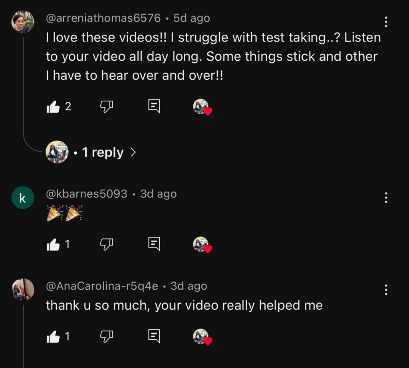The height and width of the screenshot is (368, 409).
Task: Like the @kbarnes5093 party popper comment
Action: pyautogui.click(x=53, y=244)
